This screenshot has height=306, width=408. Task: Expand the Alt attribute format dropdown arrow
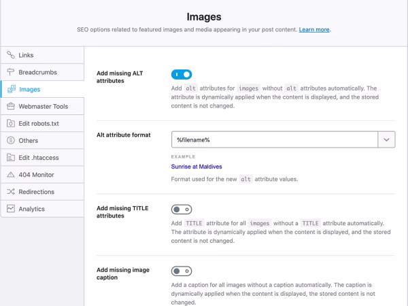pos(386,139)
